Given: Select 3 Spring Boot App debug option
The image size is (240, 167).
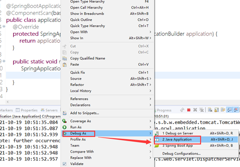Looking at the screenshot, I should point(196,145).
